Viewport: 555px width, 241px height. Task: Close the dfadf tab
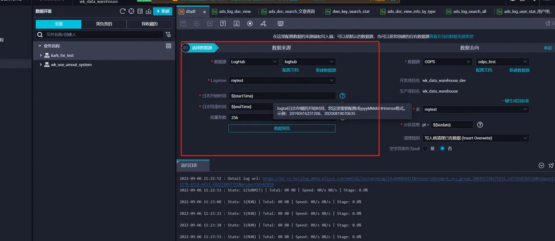(x=205, y=12)
